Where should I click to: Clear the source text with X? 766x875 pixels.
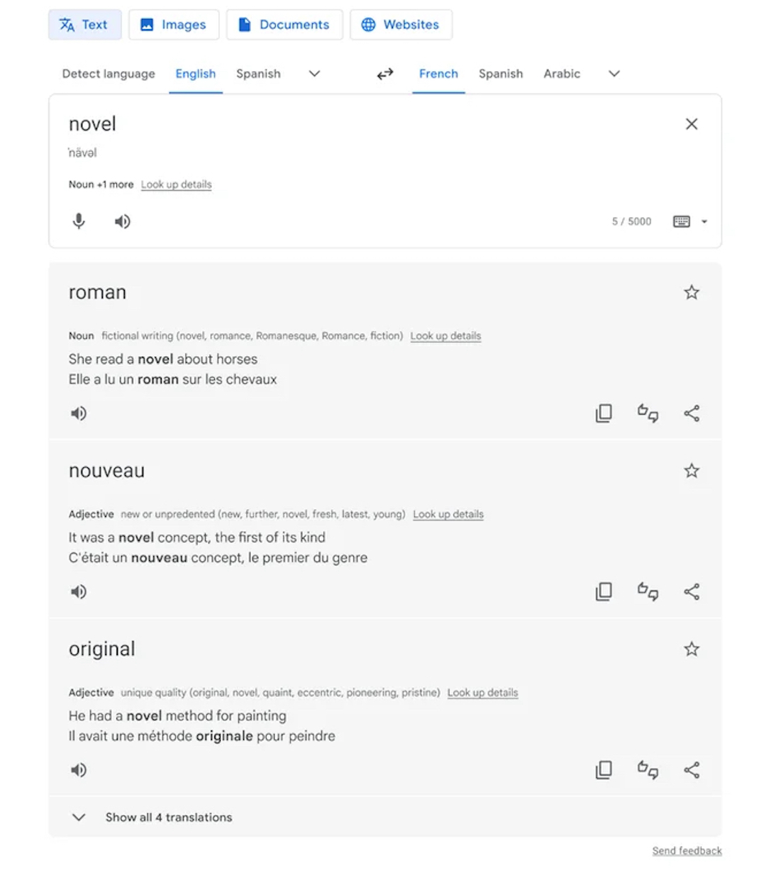tap(692, 124)
